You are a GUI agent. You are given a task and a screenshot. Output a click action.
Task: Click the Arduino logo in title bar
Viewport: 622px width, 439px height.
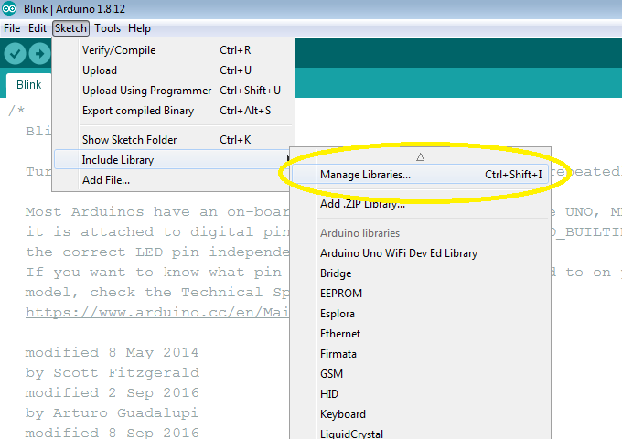click(x=8, y=9)
